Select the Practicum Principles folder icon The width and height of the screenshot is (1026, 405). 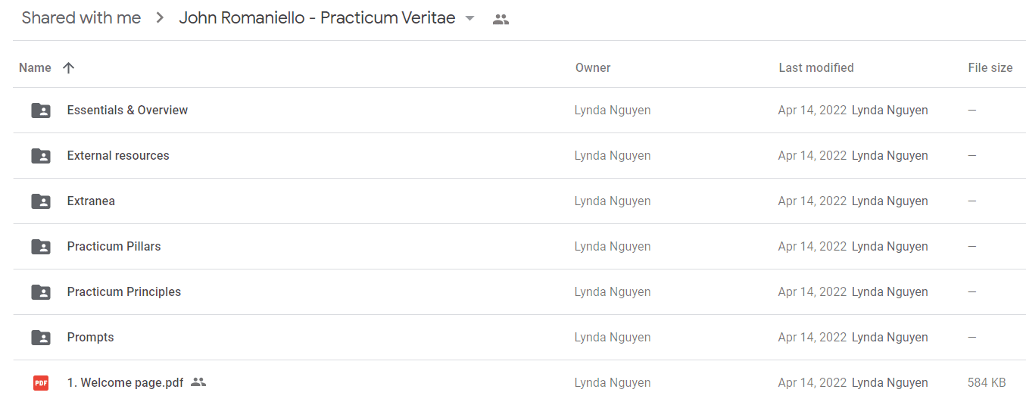point(41,292)
